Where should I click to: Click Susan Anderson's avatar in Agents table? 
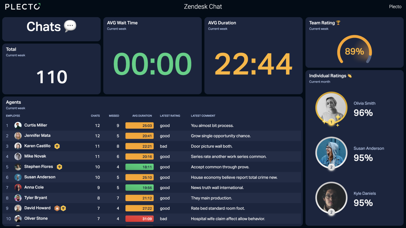[18, 177]
